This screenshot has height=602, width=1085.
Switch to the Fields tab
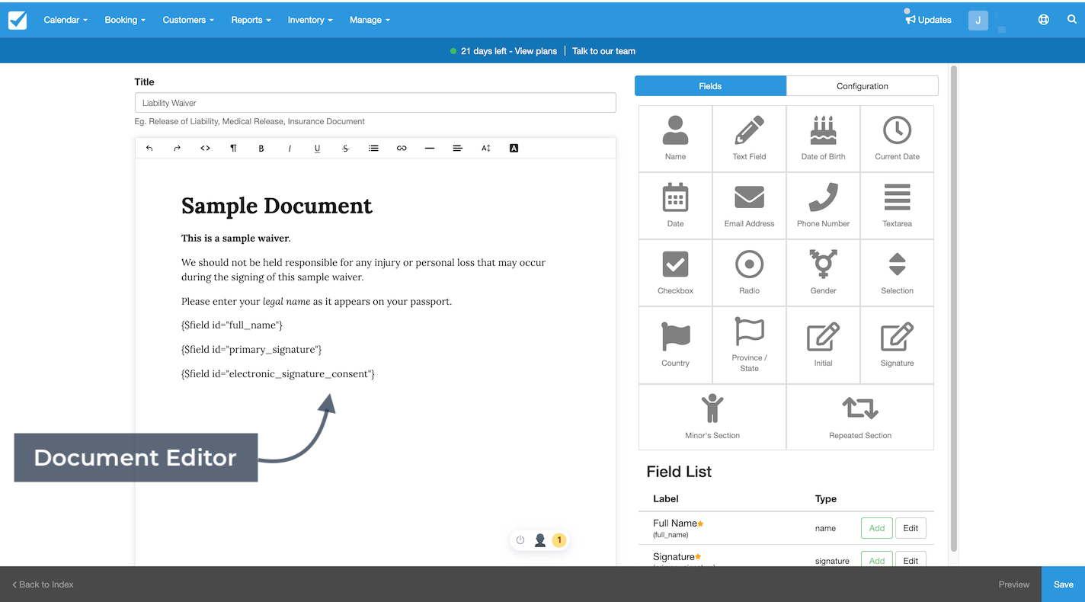710,86
